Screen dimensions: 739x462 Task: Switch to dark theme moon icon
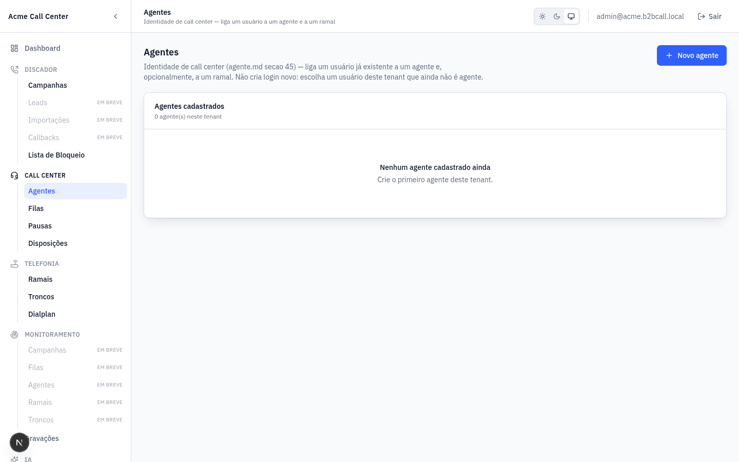[x=557, y=16]
